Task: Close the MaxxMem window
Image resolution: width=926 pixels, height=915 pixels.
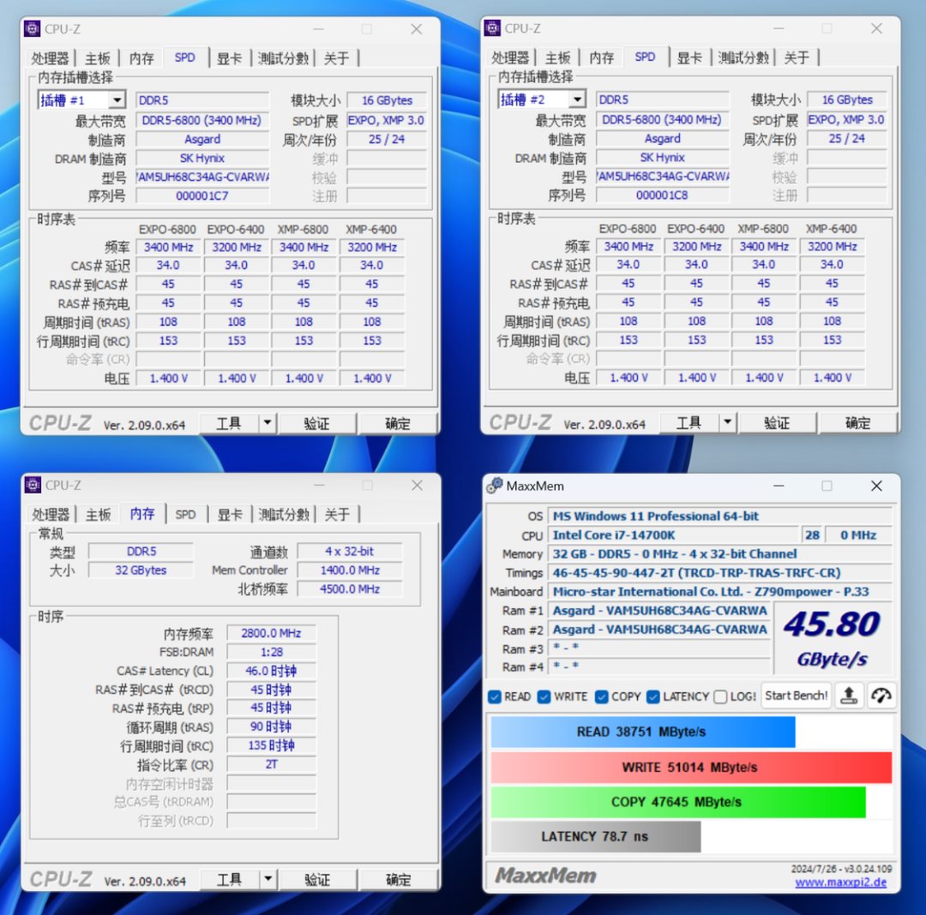Action: 876,486
